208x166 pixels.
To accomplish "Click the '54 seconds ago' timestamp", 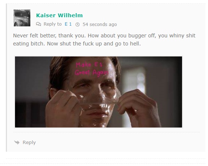I will coord(100,25).
